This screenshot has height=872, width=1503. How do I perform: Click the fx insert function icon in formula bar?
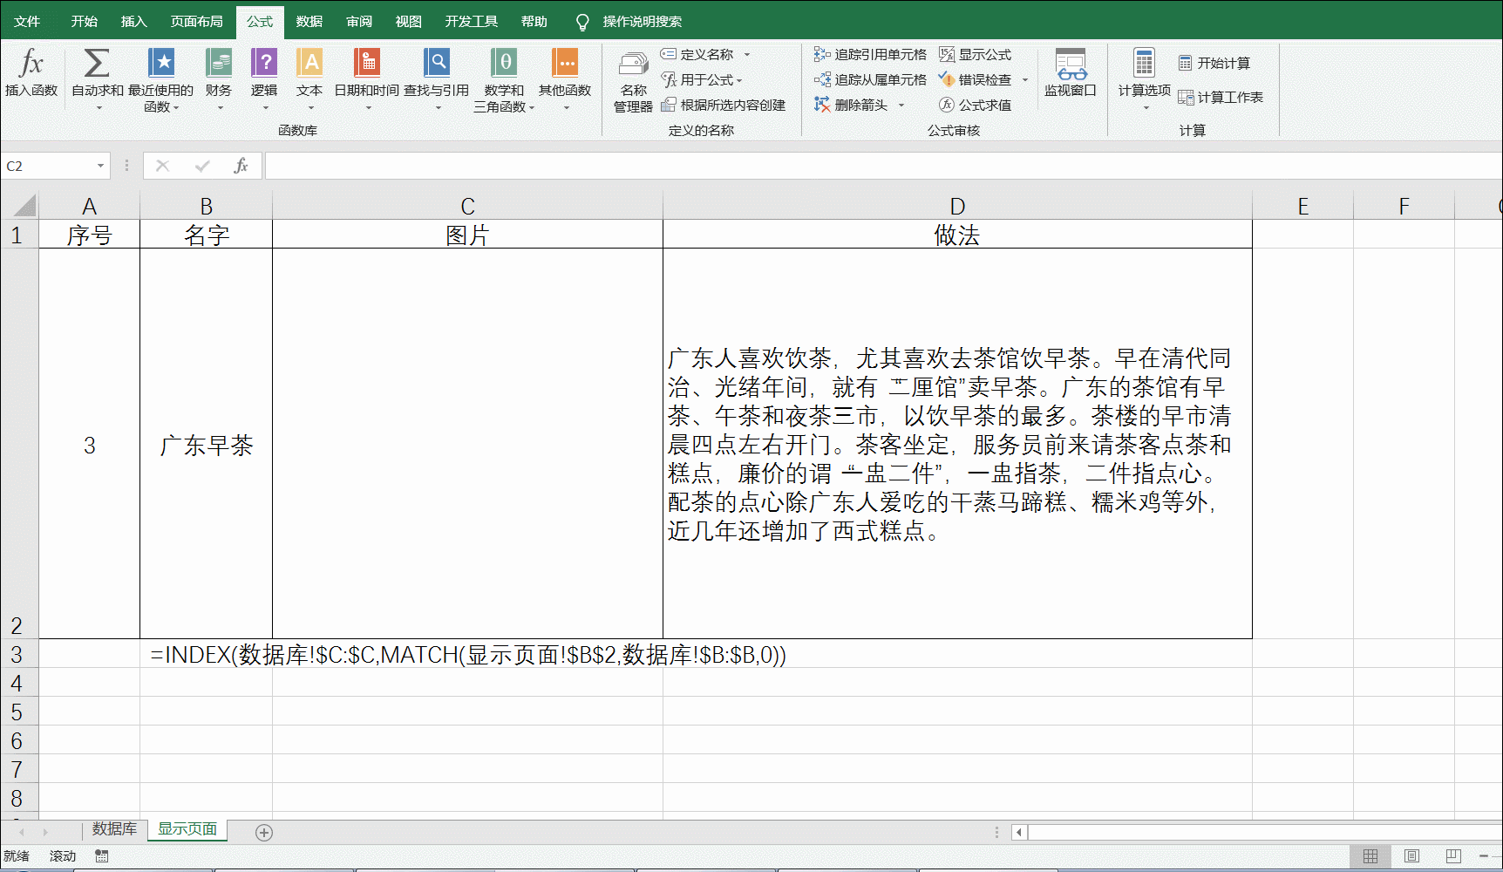coord(241,166)
